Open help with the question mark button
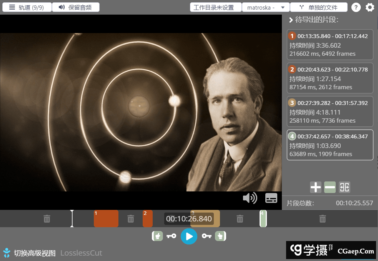 (x=356, y=7)
